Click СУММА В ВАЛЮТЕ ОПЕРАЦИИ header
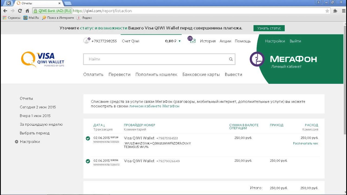 point(244,126)
